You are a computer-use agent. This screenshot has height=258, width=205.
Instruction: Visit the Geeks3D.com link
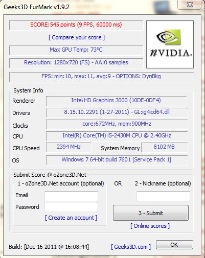tap(131, 247)
